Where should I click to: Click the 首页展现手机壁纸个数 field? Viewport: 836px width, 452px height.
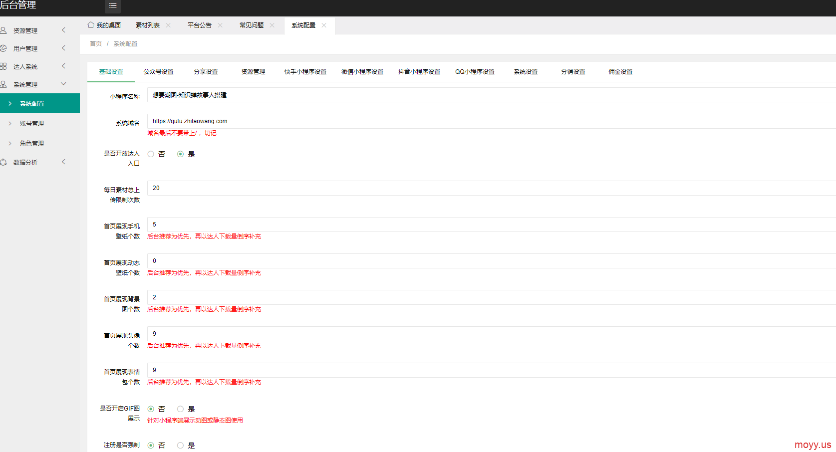pyautogui.click(x=492, y=225)
